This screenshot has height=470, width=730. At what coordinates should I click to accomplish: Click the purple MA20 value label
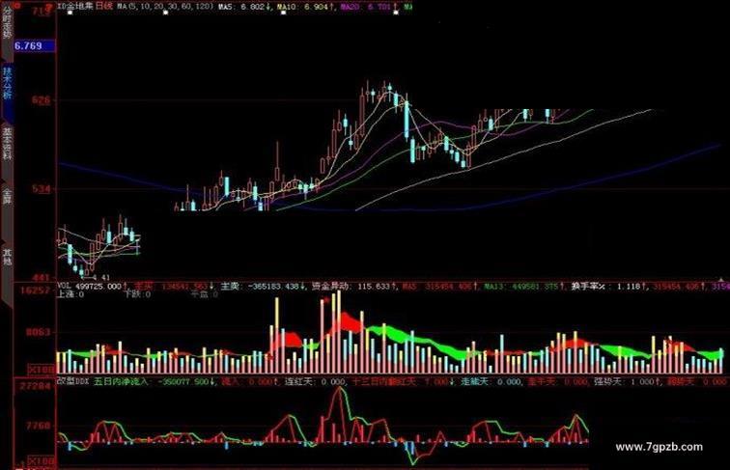(367, 7)
